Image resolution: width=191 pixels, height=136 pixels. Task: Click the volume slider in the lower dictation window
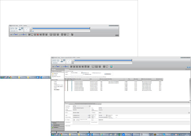[x=57, y=66]
